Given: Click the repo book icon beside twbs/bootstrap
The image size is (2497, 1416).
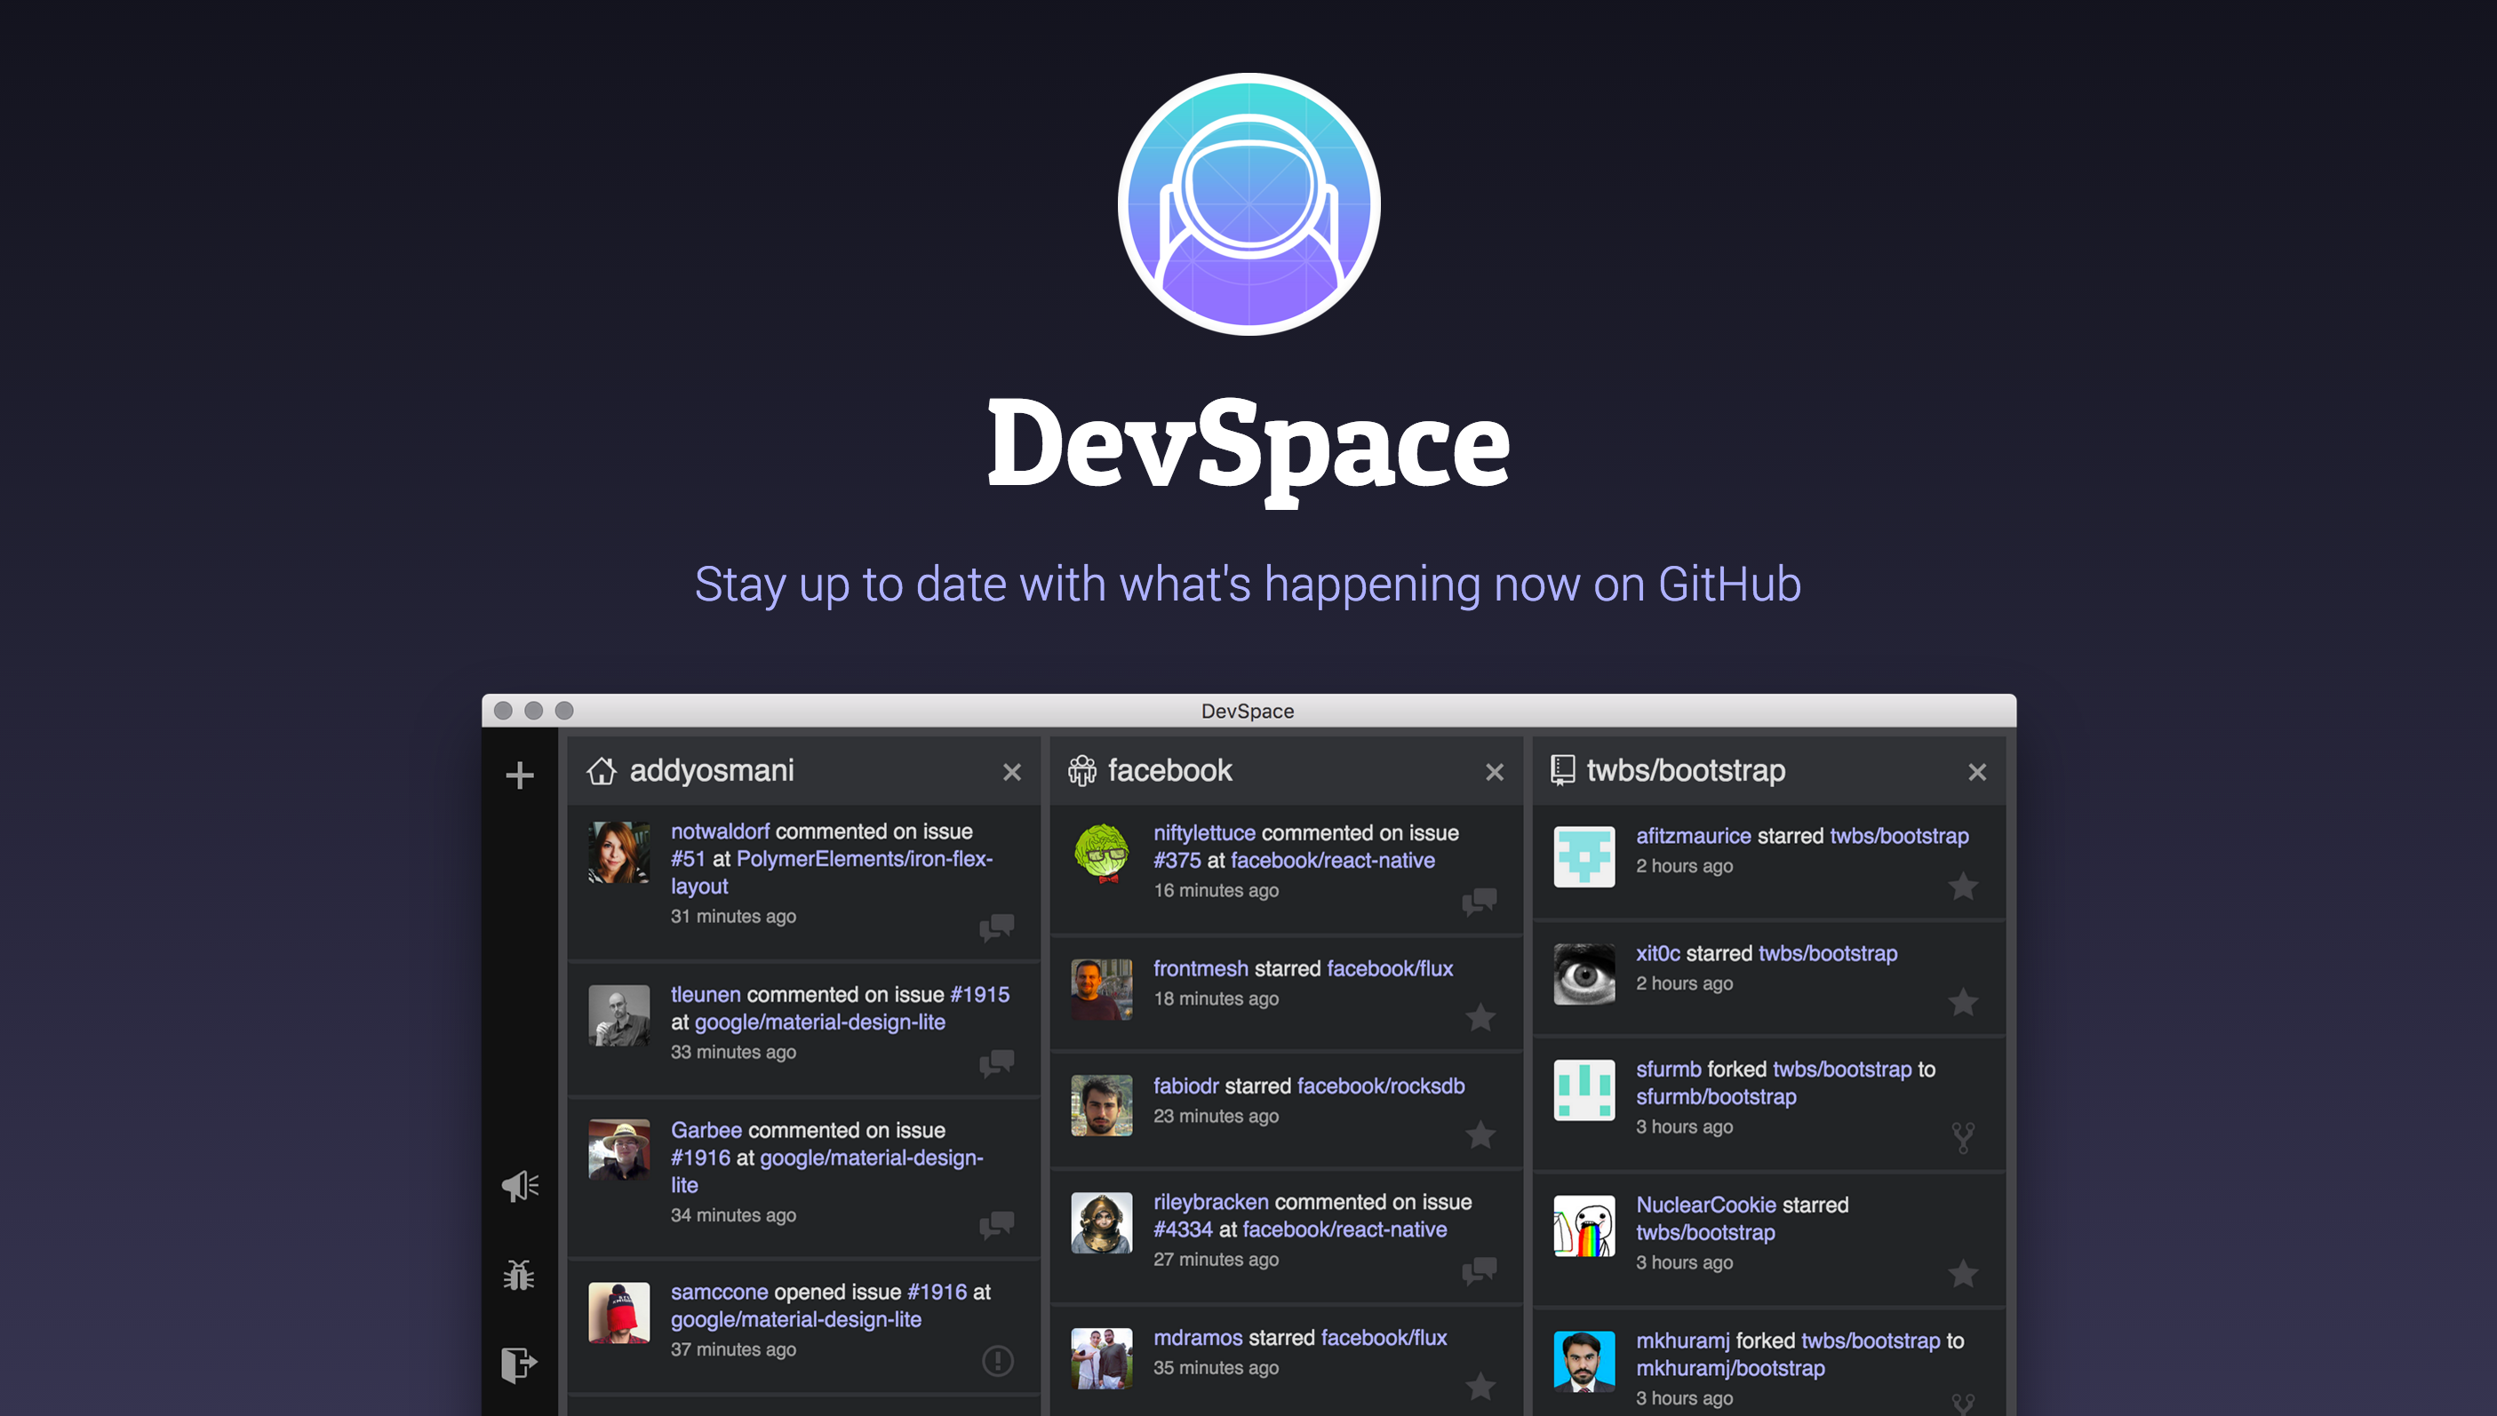Looking at the screenshot, I should pos(1562,770).
